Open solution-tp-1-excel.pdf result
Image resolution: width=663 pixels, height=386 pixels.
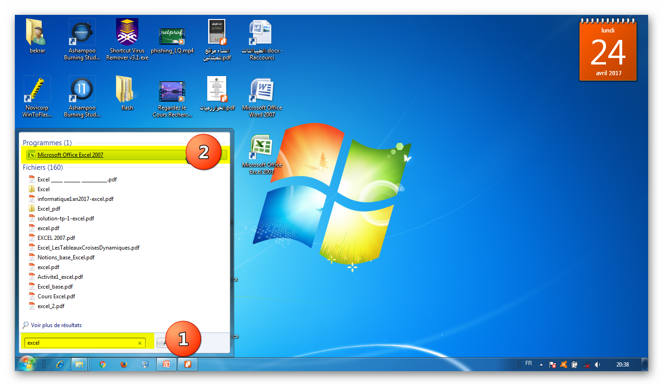click(61, 219)
